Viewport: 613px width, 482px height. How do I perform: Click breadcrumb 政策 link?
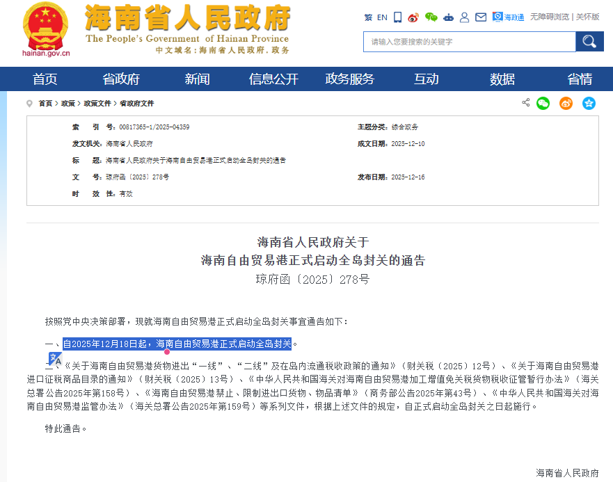click(68, 103)
